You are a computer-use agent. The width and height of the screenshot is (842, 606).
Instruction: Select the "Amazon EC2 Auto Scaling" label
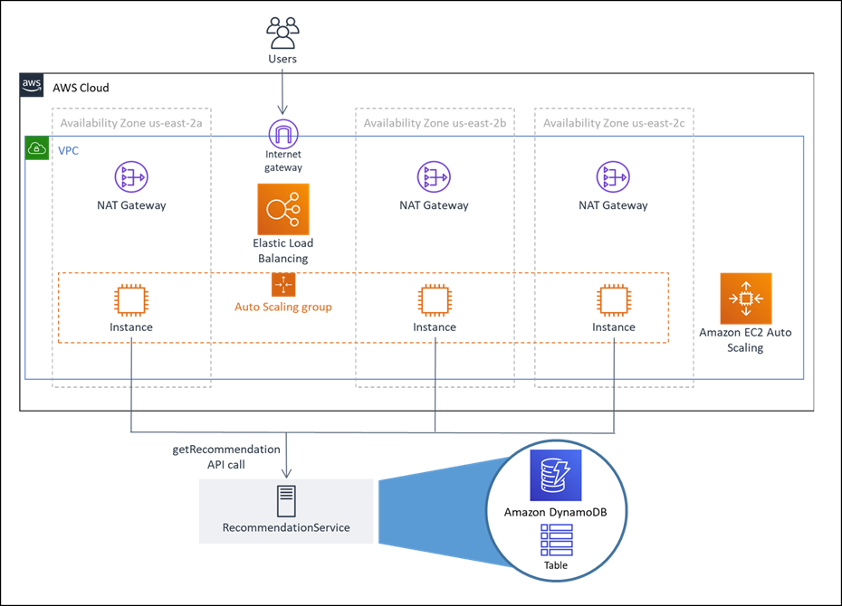click(x=745, y=340)
